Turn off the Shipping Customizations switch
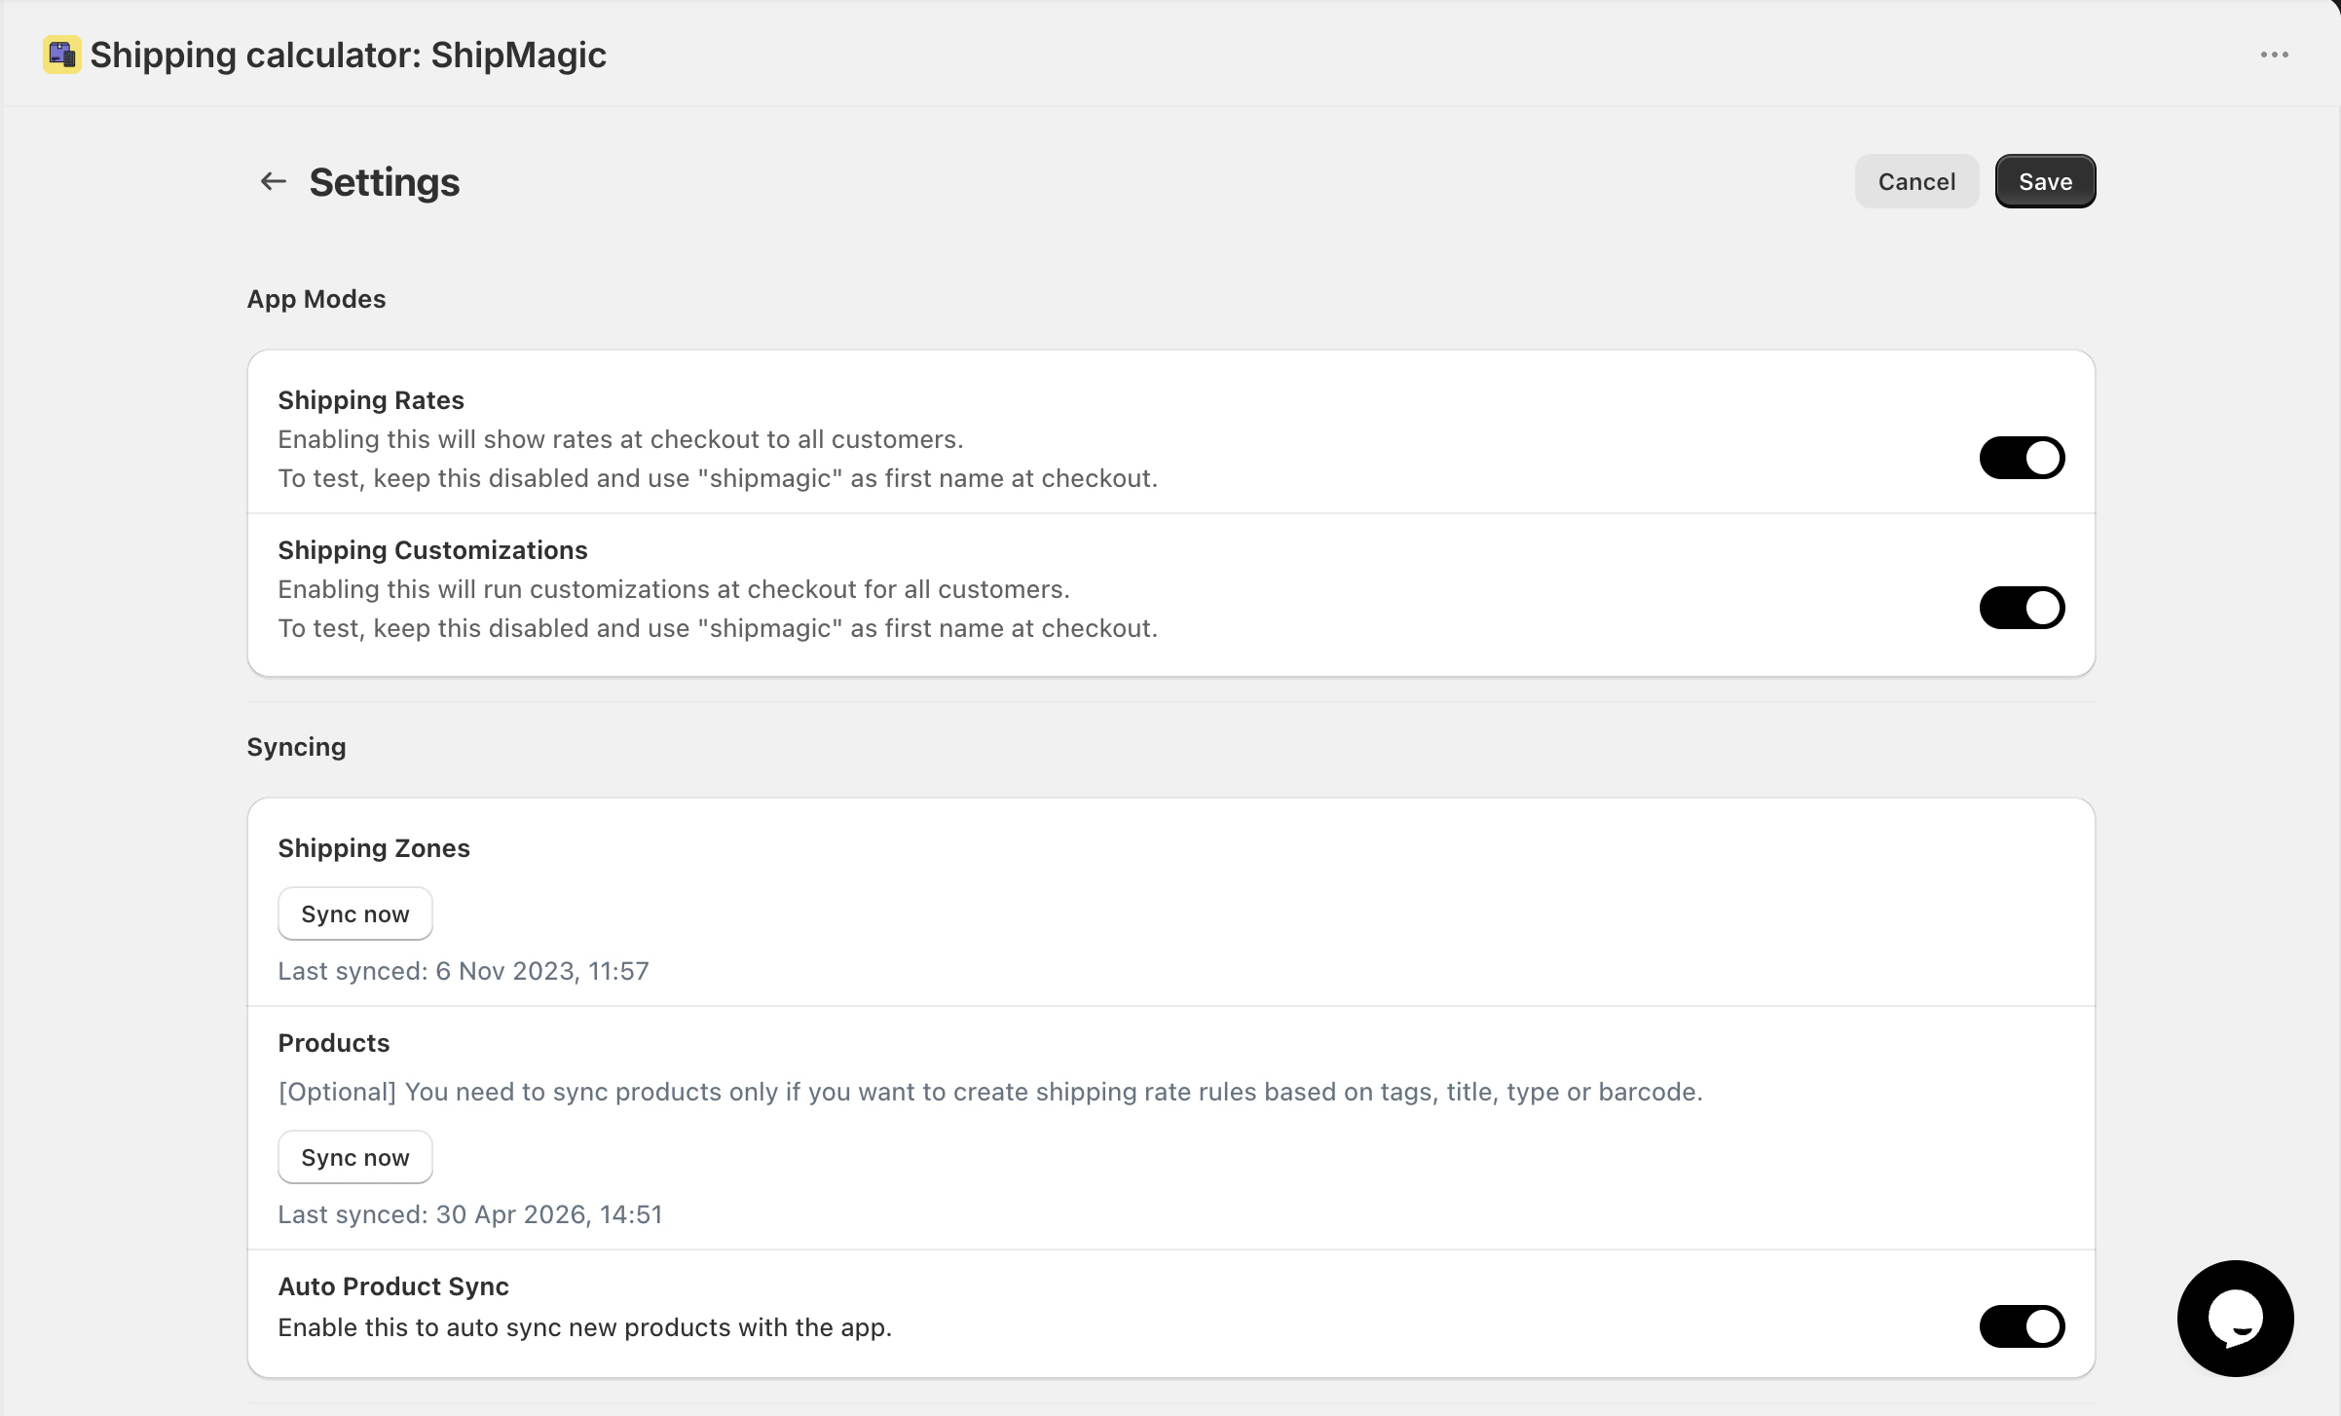 click(2023, 608)
